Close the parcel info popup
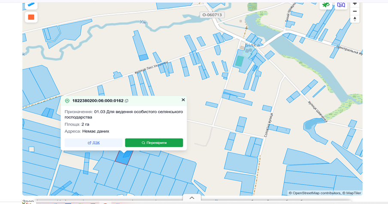 183,100
